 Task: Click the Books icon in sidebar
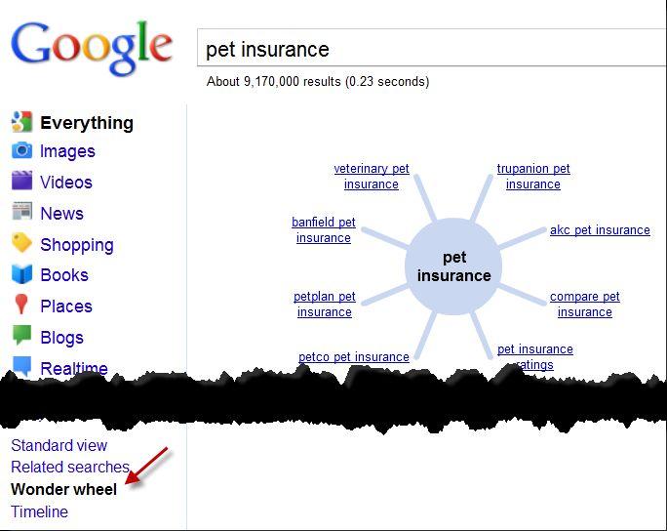pyautogui.click(x=21, y=275)
